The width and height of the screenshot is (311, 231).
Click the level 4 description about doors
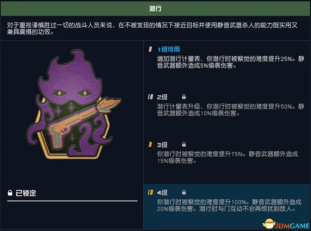(x=229, y=205)
